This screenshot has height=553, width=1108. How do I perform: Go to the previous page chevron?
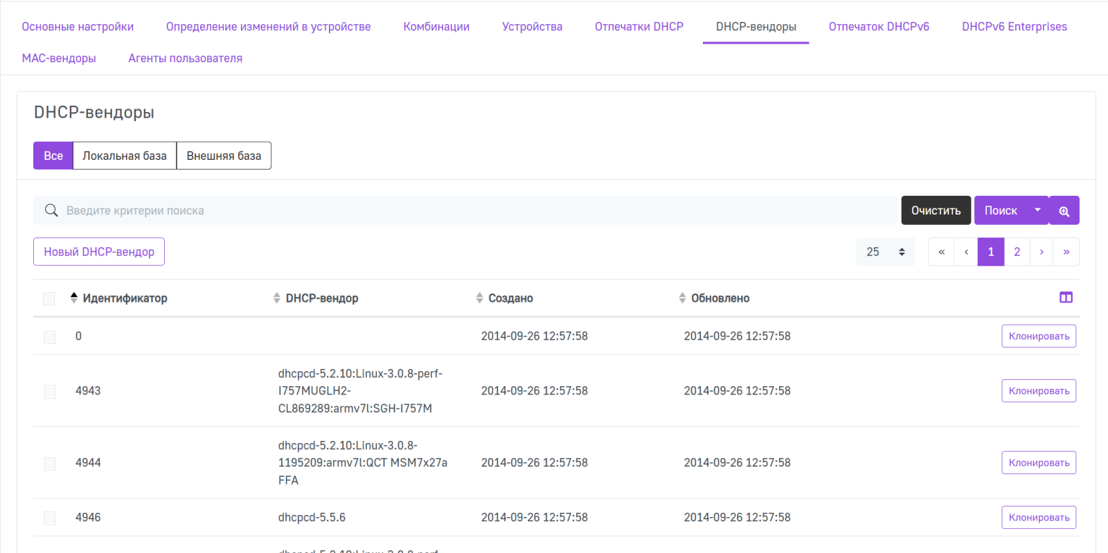point(966,252)
